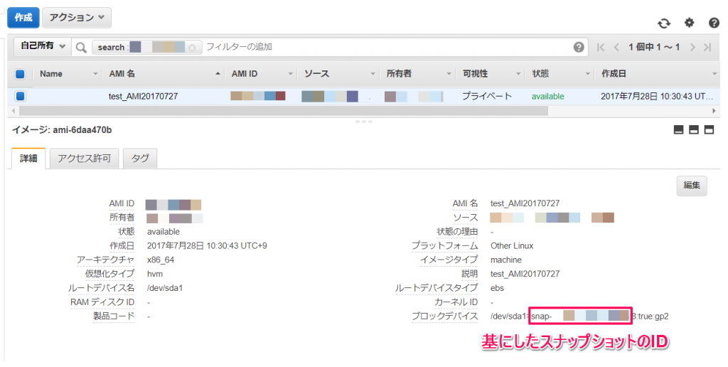This screenshot has width=728, height=367.
Task: Click the 編集 button
Action: pos(691,186)
